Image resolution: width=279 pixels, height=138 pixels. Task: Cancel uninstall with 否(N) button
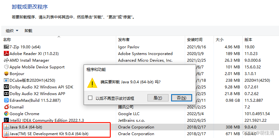tap(182, 98)
